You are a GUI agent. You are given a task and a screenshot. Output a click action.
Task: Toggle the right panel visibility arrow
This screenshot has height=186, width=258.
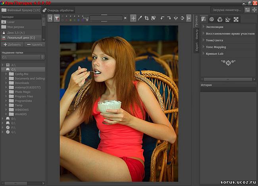click(188, 18)
